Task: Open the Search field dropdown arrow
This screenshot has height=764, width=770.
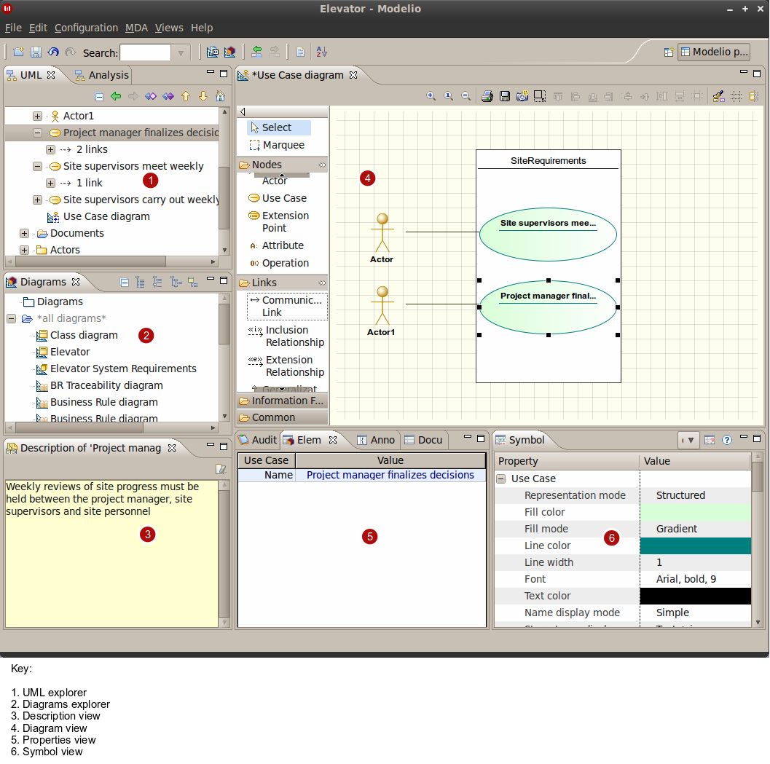Action: pos(181,52)
